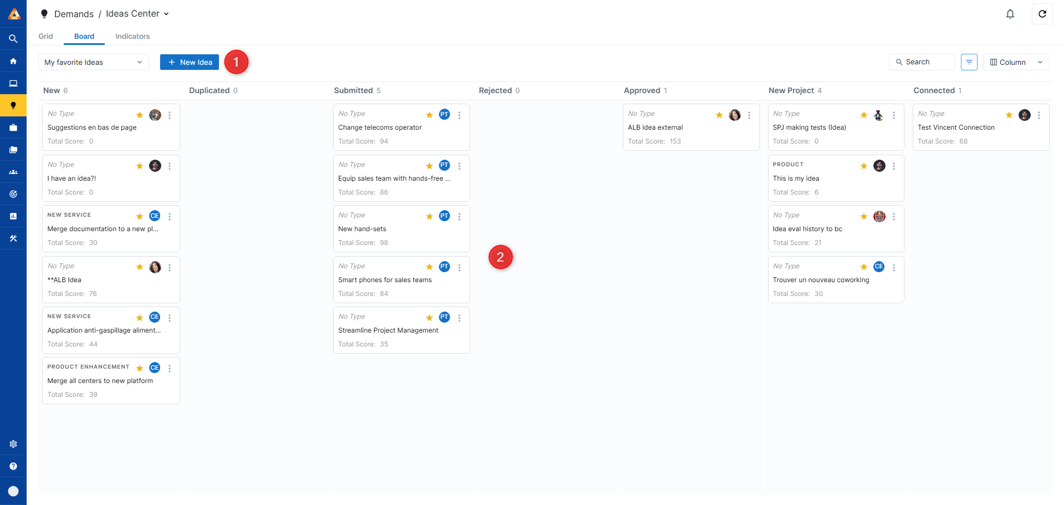
Task: Open the briefcase icon in sidebar
Action: coord(13,127)
